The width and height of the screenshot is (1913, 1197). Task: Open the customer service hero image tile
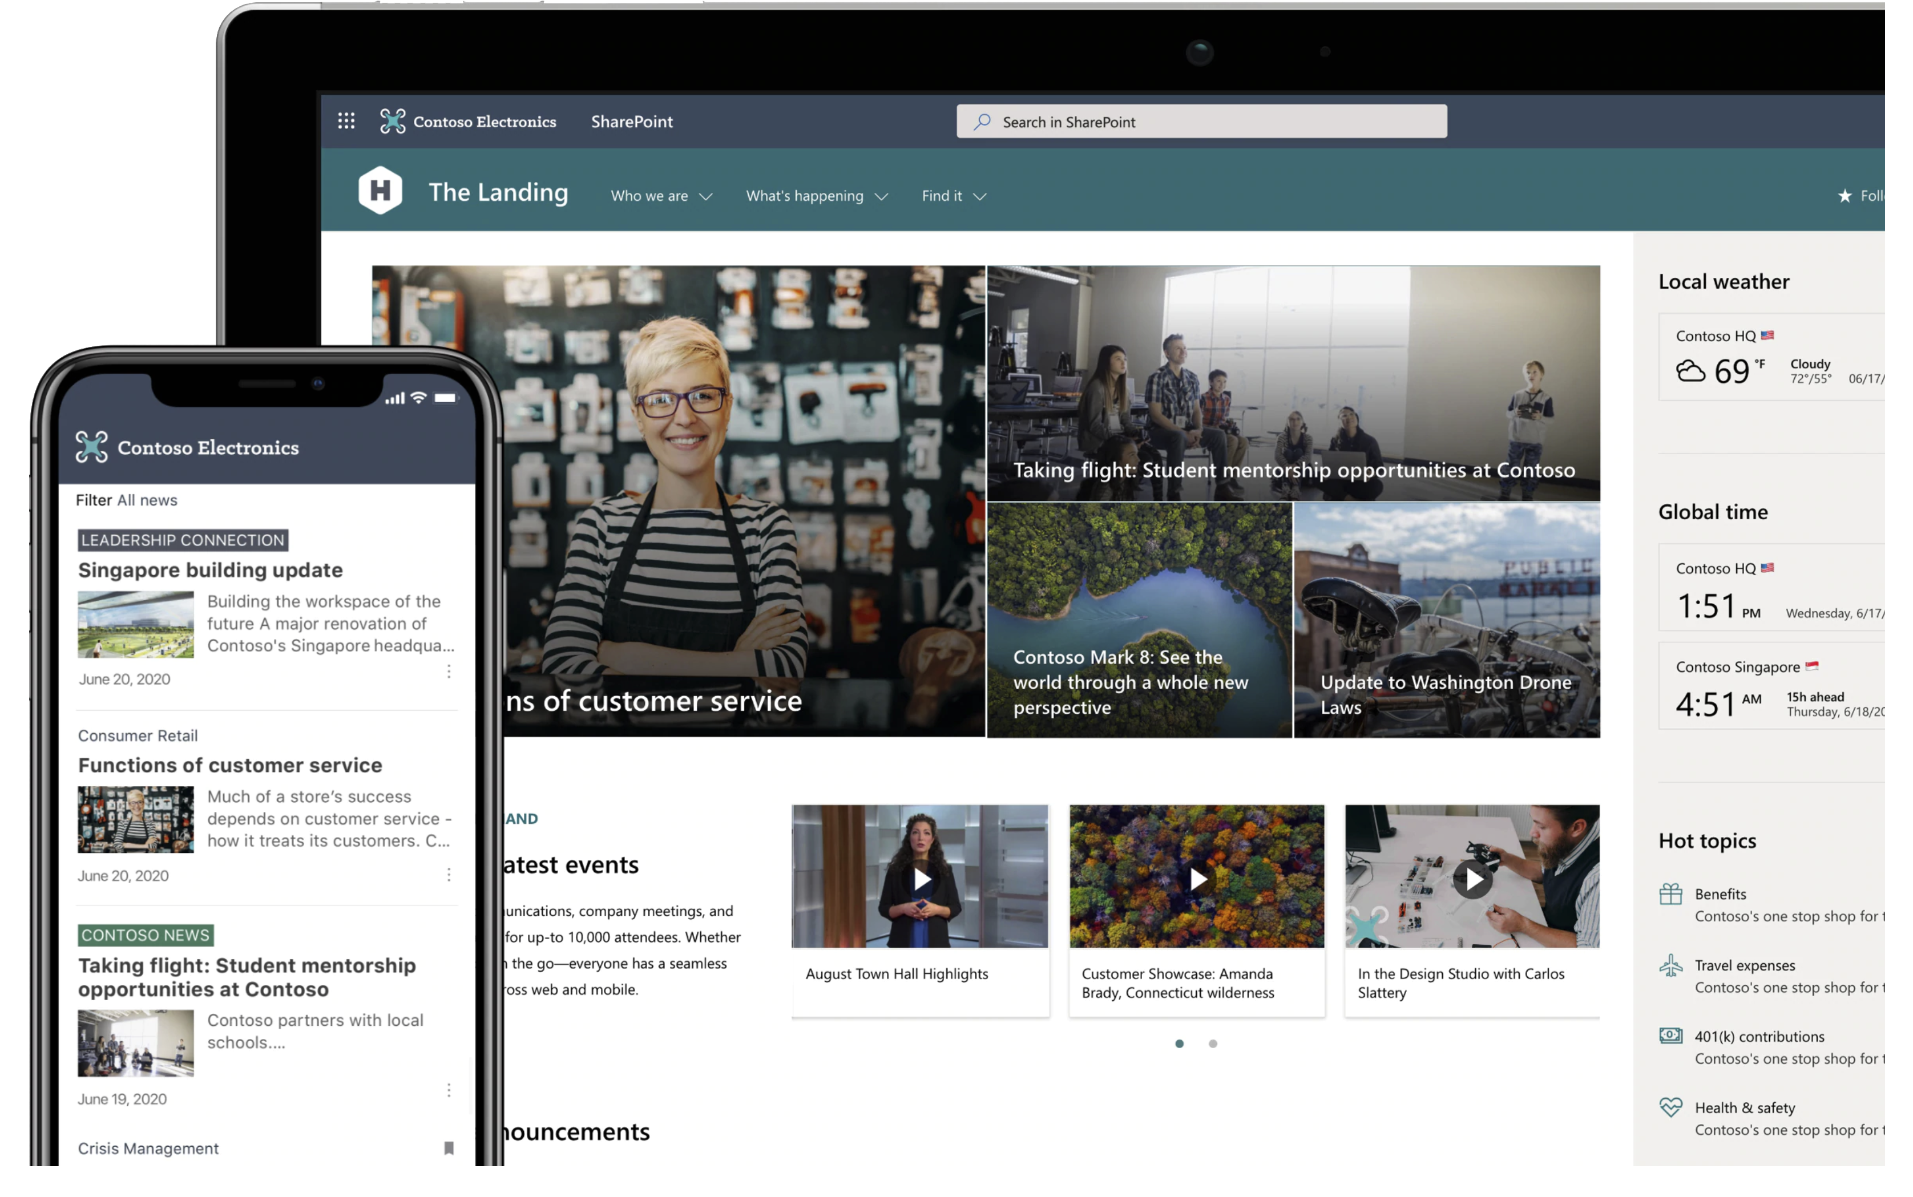click(x=744, y=501)
